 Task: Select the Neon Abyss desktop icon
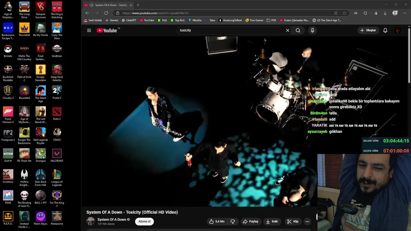(x=40, y=218)
